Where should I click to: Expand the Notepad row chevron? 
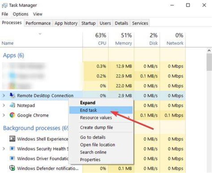click(4, 105)
